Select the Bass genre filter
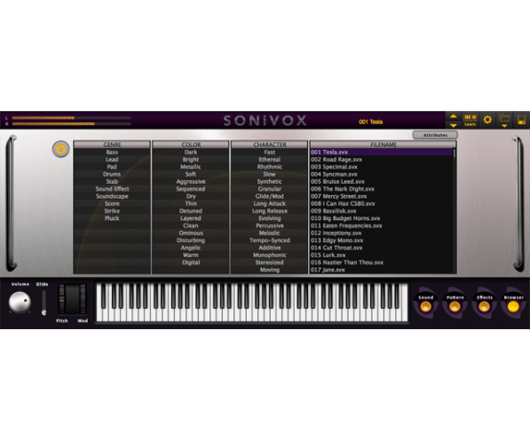 pos(112,152)
